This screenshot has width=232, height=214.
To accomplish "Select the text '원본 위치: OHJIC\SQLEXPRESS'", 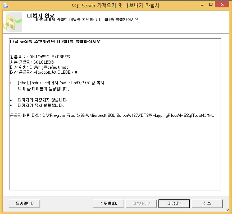I will (40, 57).
